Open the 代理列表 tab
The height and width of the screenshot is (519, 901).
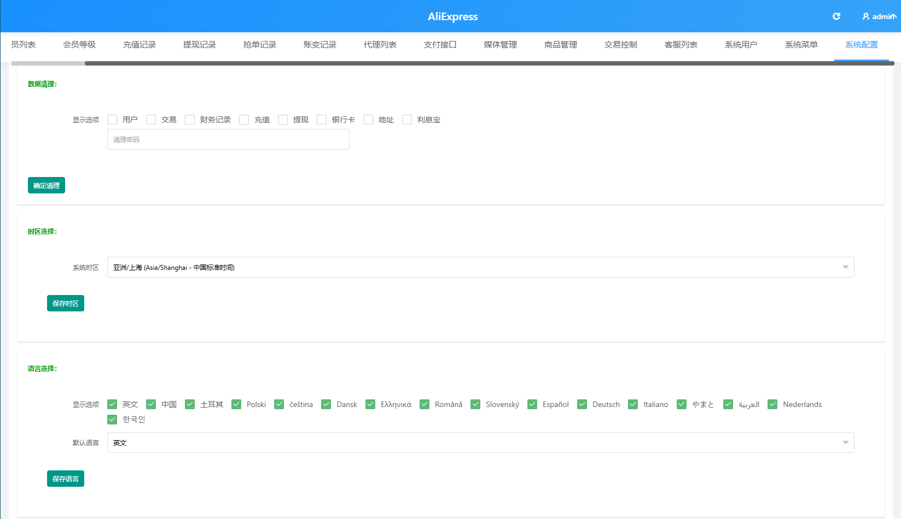(x=380, y=45)
